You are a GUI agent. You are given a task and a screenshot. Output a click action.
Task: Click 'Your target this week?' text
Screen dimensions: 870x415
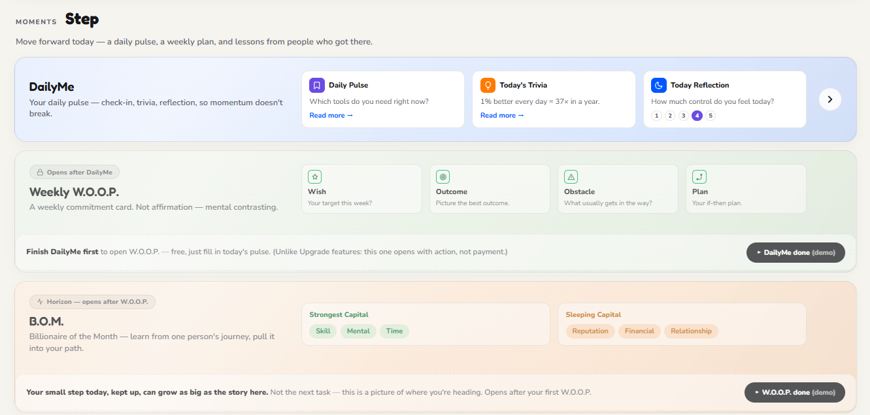(340, 203)
